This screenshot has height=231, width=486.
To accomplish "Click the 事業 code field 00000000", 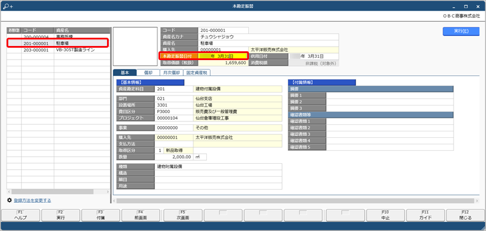I will point(174,128).
